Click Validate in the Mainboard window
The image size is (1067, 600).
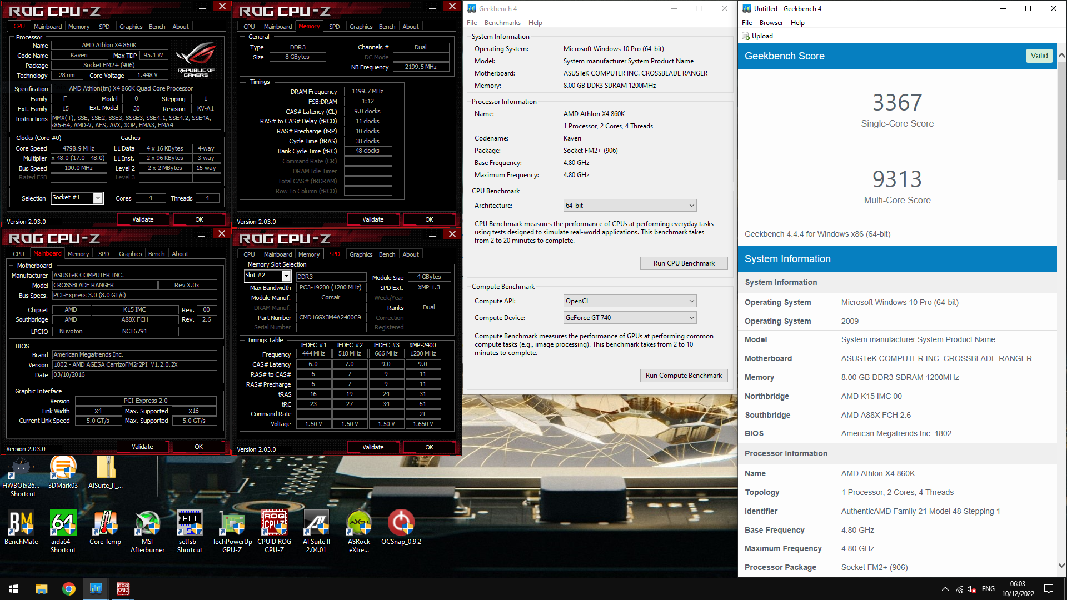[142, 447]
